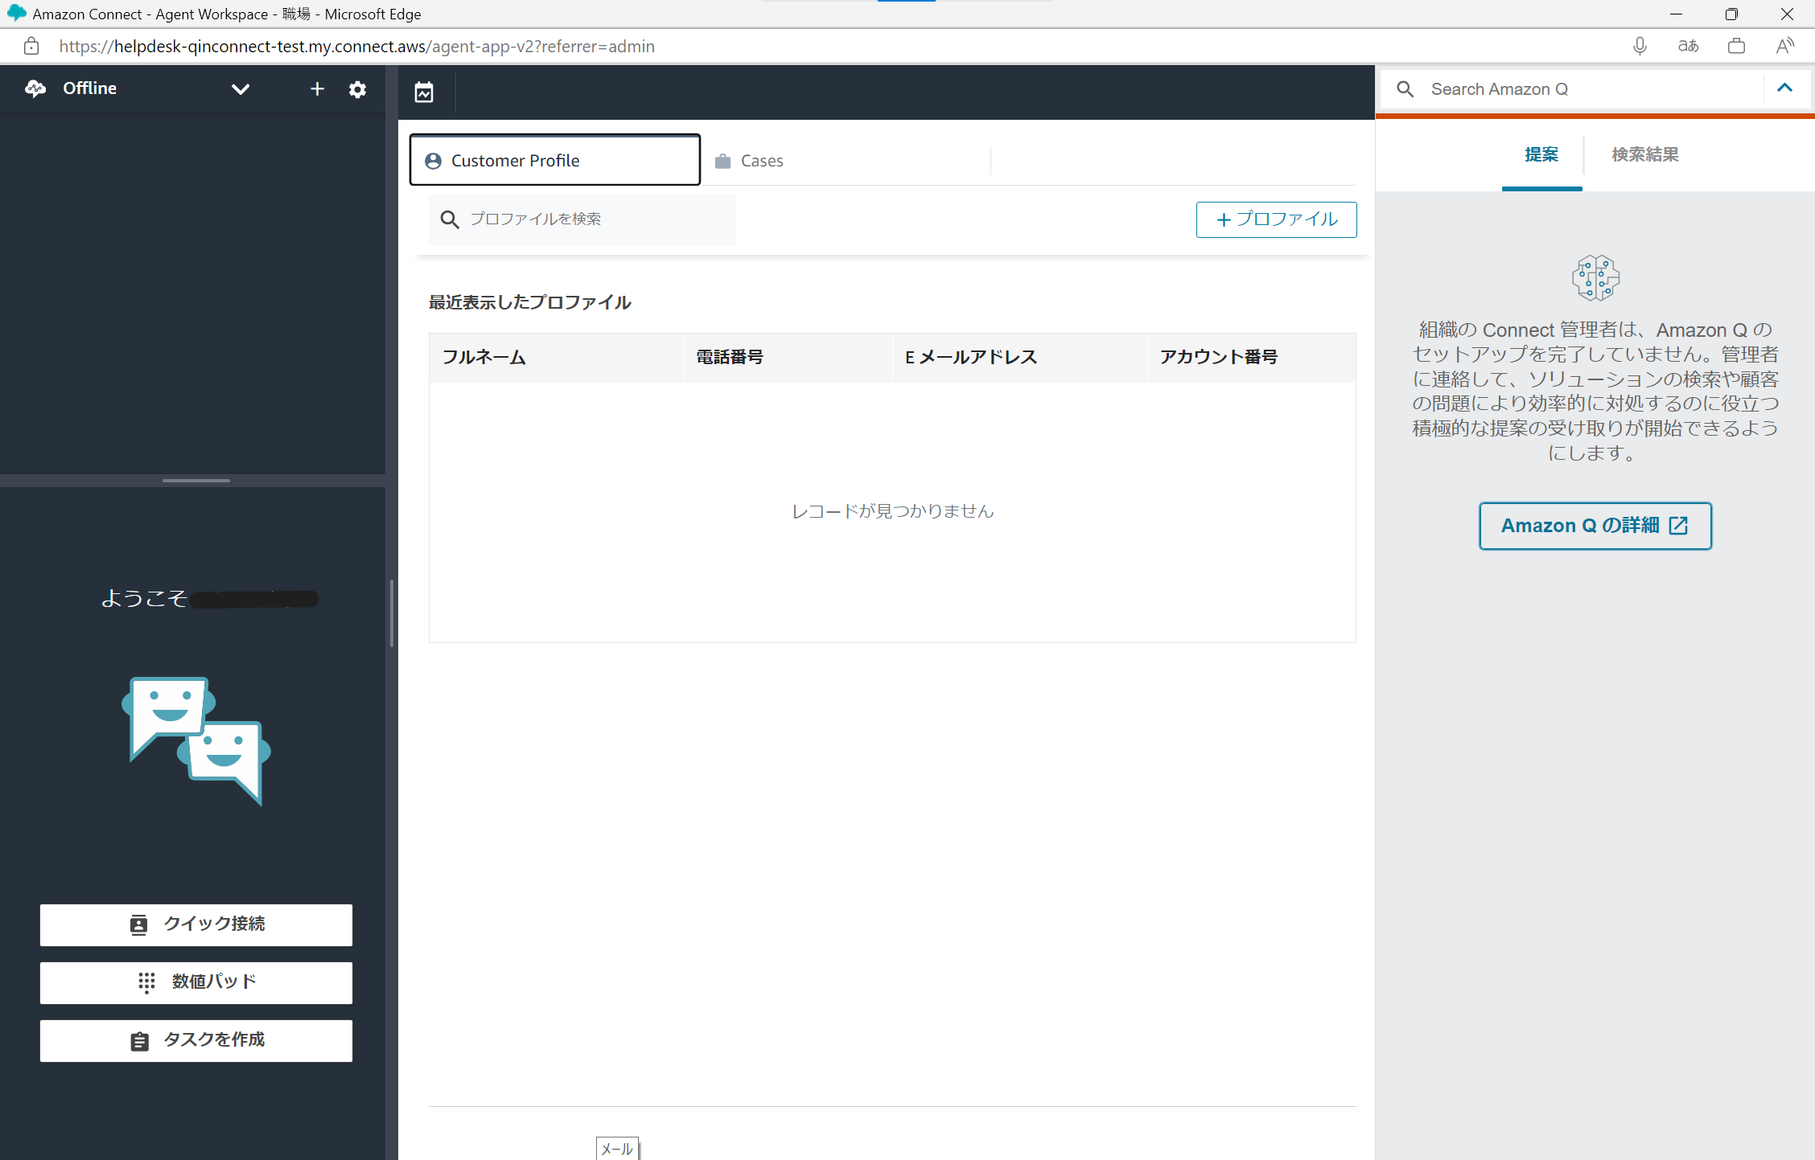This screenshot has width=1815, height=1160.
Task: Click the chat bubbles welcome illustration
Action: point(196,740)
